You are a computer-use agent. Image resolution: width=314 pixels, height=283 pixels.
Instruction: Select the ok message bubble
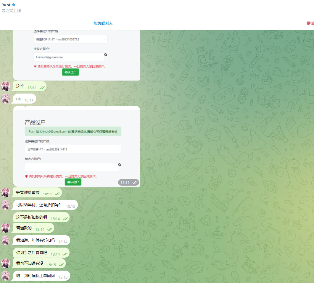pos(25,99)
